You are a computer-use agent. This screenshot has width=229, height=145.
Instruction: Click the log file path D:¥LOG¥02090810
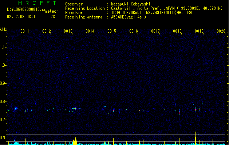(24, 9)
